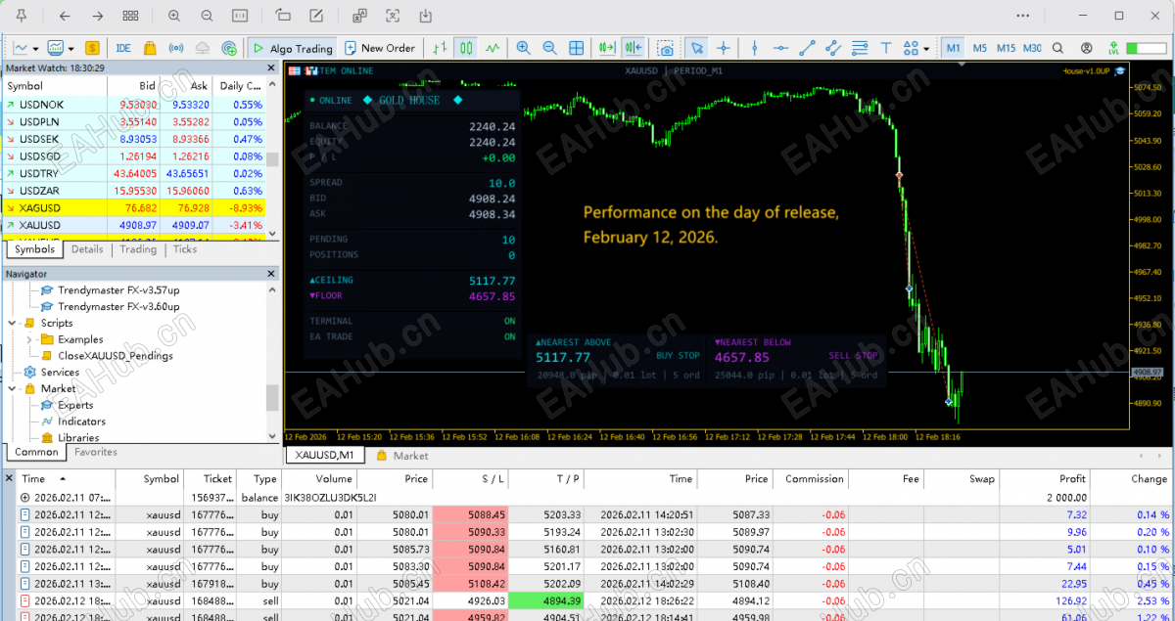
Task: Select the Fibonacci retracement tool
Action: point(860,48)
